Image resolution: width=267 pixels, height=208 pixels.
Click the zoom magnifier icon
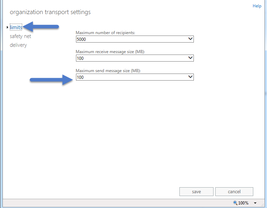tap(235, 203)
